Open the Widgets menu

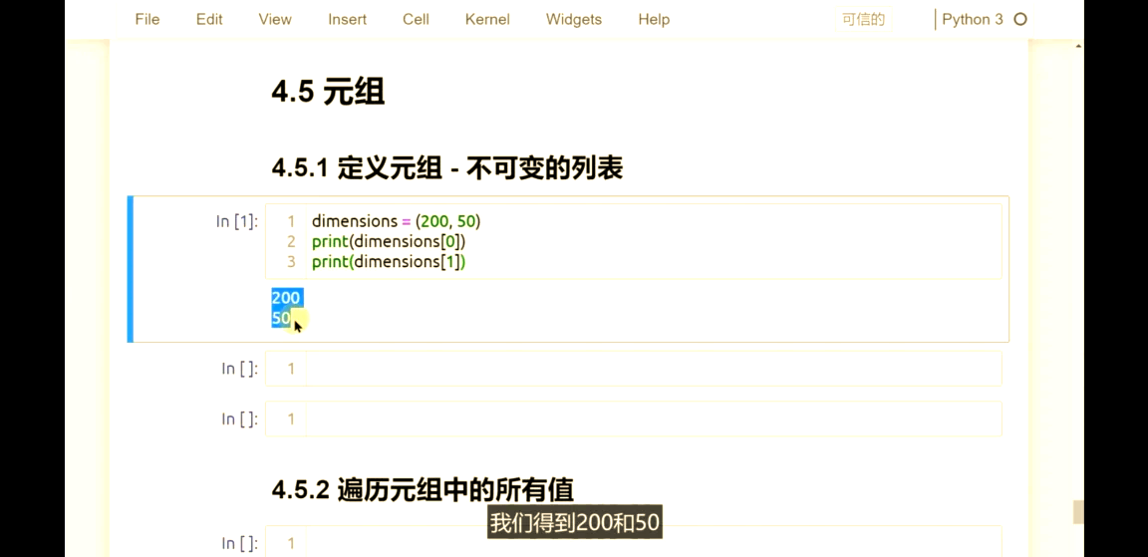(573, 20)
